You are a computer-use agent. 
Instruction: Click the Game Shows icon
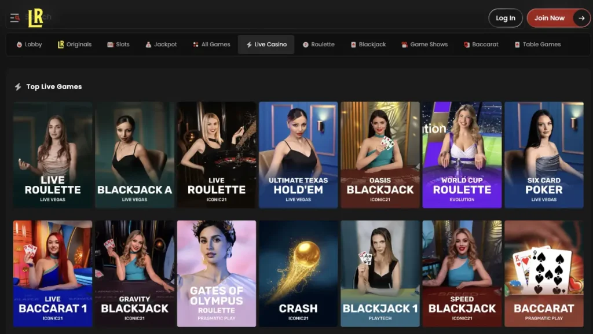click(x=404, y=45)
